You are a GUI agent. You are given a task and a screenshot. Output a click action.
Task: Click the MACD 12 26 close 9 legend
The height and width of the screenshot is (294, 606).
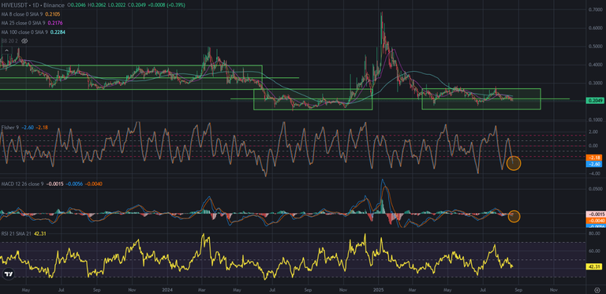(x=22, y=184)
